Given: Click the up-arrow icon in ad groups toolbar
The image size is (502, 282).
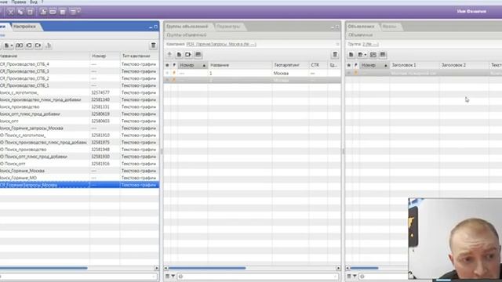Looking at the screenshot, I should [x=169, y=55].
